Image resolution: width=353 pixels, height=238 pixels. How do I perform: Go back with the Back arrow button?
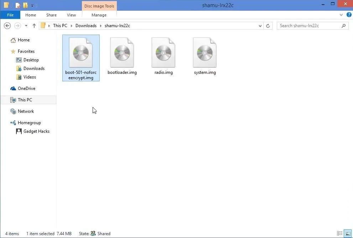[x=7, y=26]
